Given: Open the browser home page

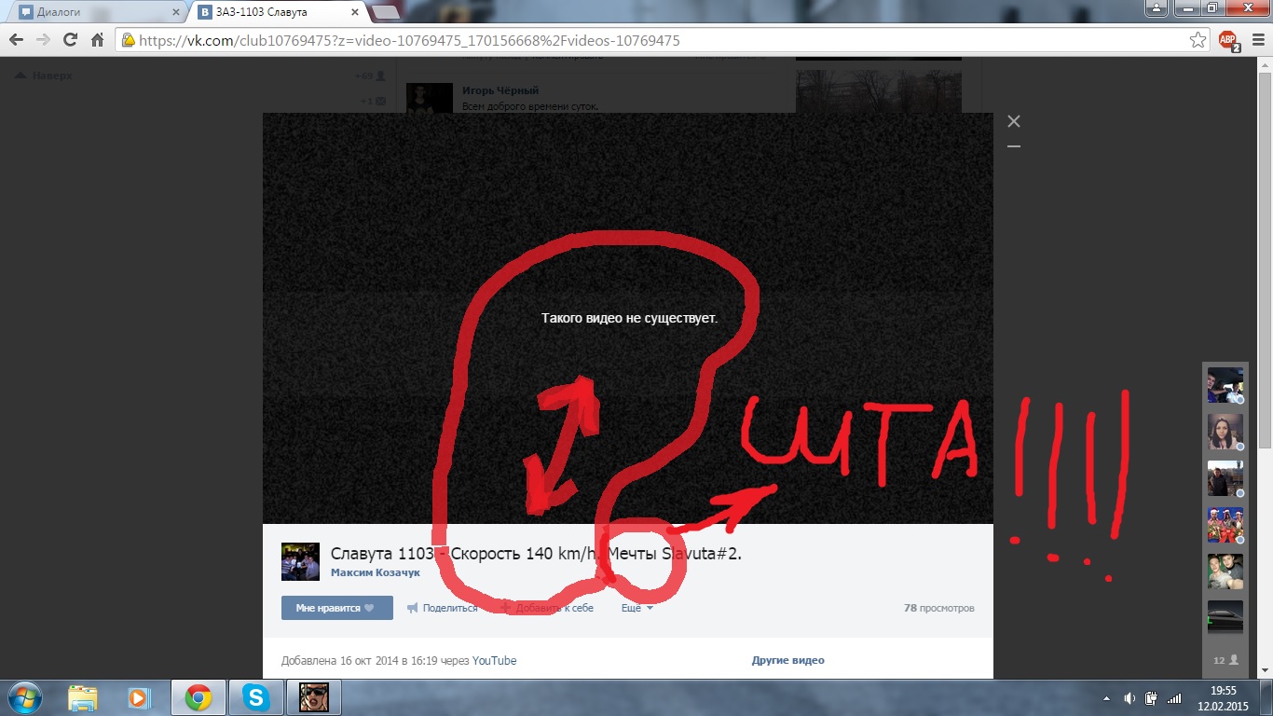Looking at the screenshot, I should pyautogui.click(x=97, y=40).
